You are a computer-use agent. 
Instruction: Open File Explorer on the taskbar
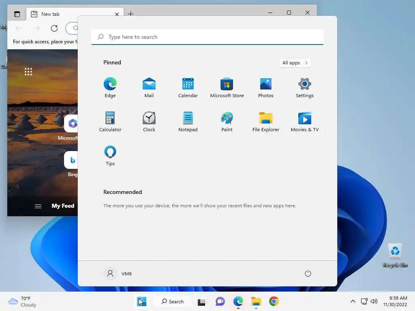point(256,301)
